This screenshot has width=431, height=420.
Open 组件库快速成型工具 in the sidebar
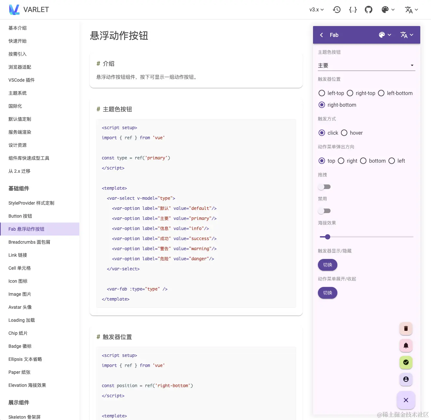click(x=40, y=158)
